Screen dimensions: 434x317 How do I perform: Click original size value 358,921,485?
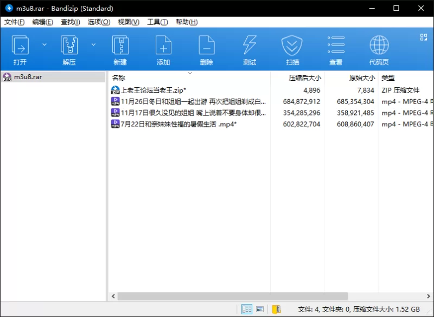click(x=355, y=113)
